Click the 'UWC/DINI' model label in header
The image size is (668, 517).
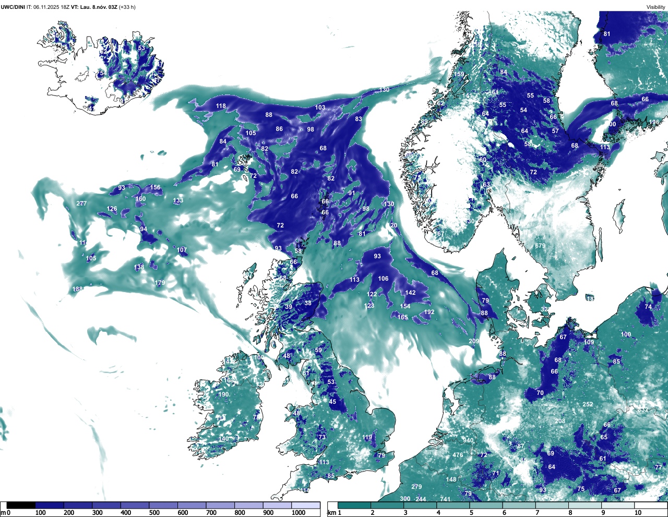click(13, 7)
